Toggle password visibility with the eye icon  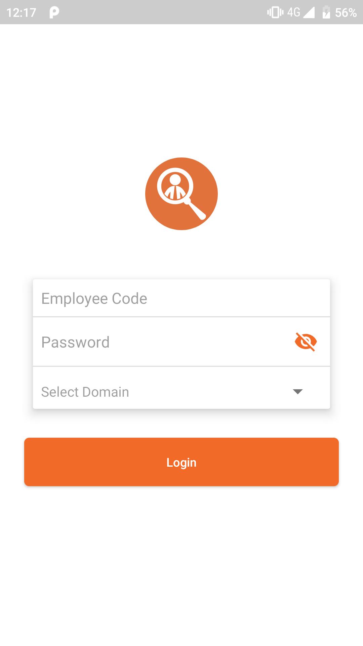(x=306, y=342)
